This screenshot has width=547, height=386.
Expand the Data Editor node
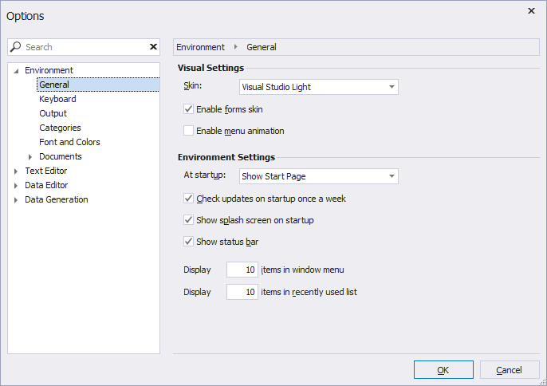click(16, 185)
